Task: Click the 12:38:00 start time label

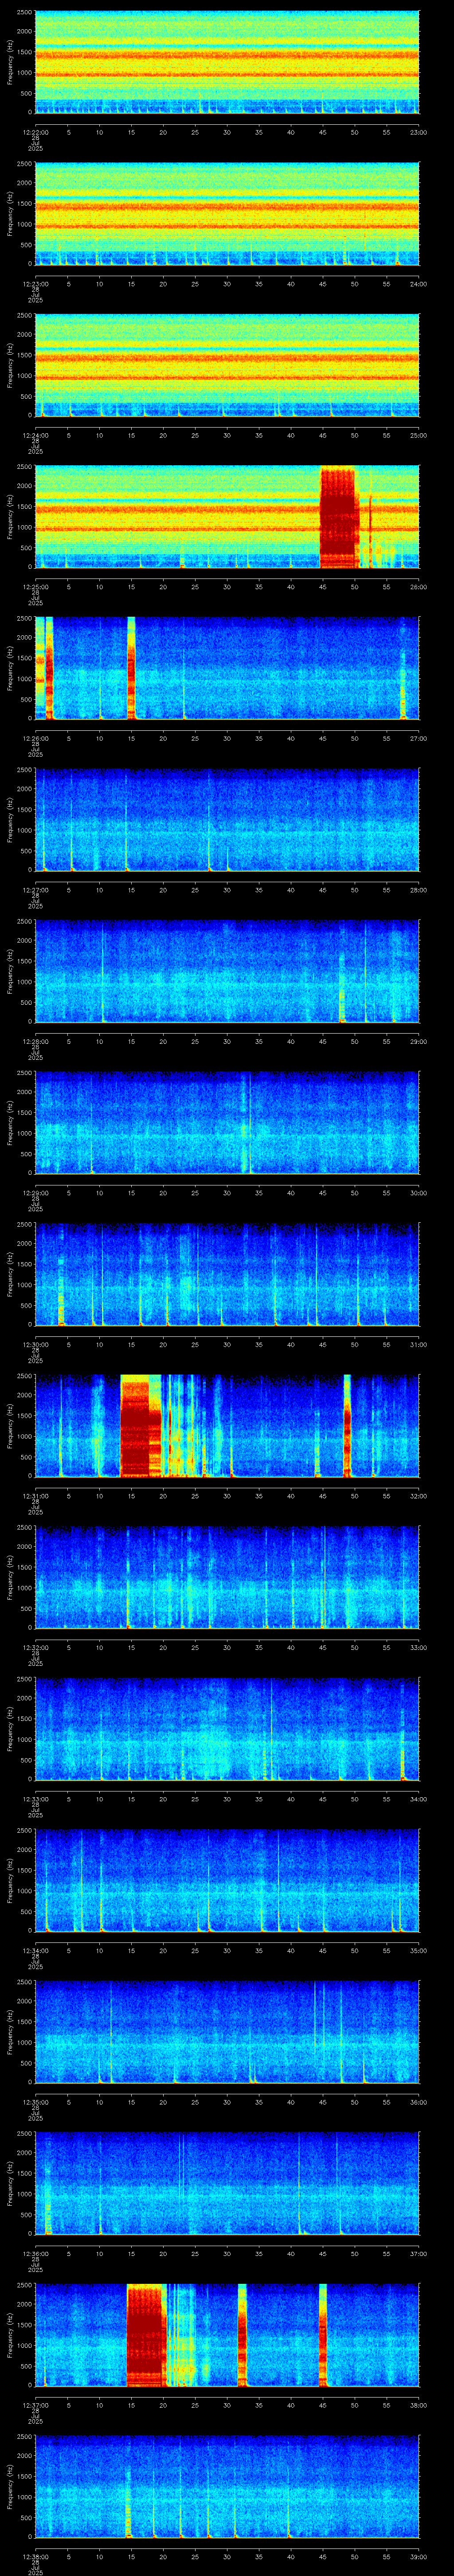Action: tap(35, 2556)
